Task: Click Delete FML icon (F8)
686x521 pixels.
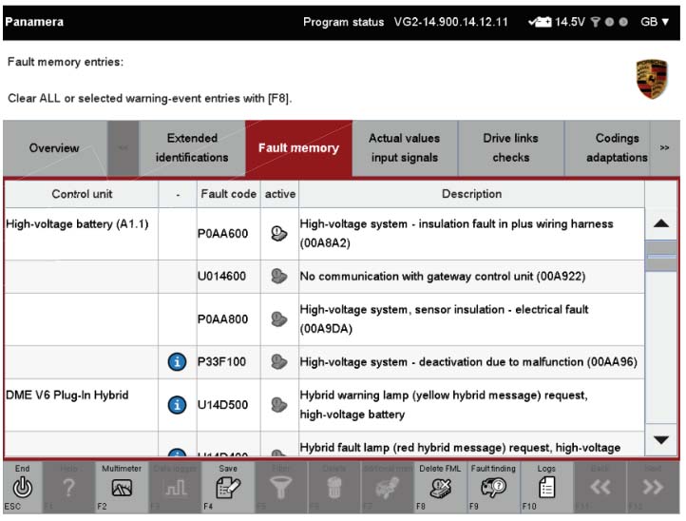Action: pyautogui.click(x=440, y=488)
